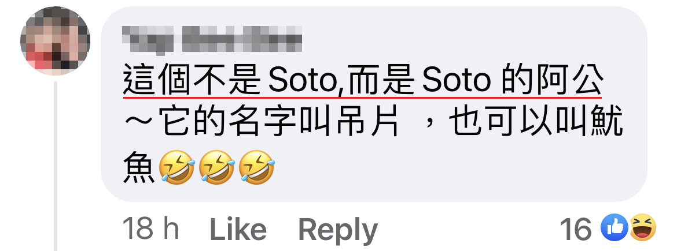View the 16 reactions count
The width and height of the screenshot is (677, 251).
(576, 228)
